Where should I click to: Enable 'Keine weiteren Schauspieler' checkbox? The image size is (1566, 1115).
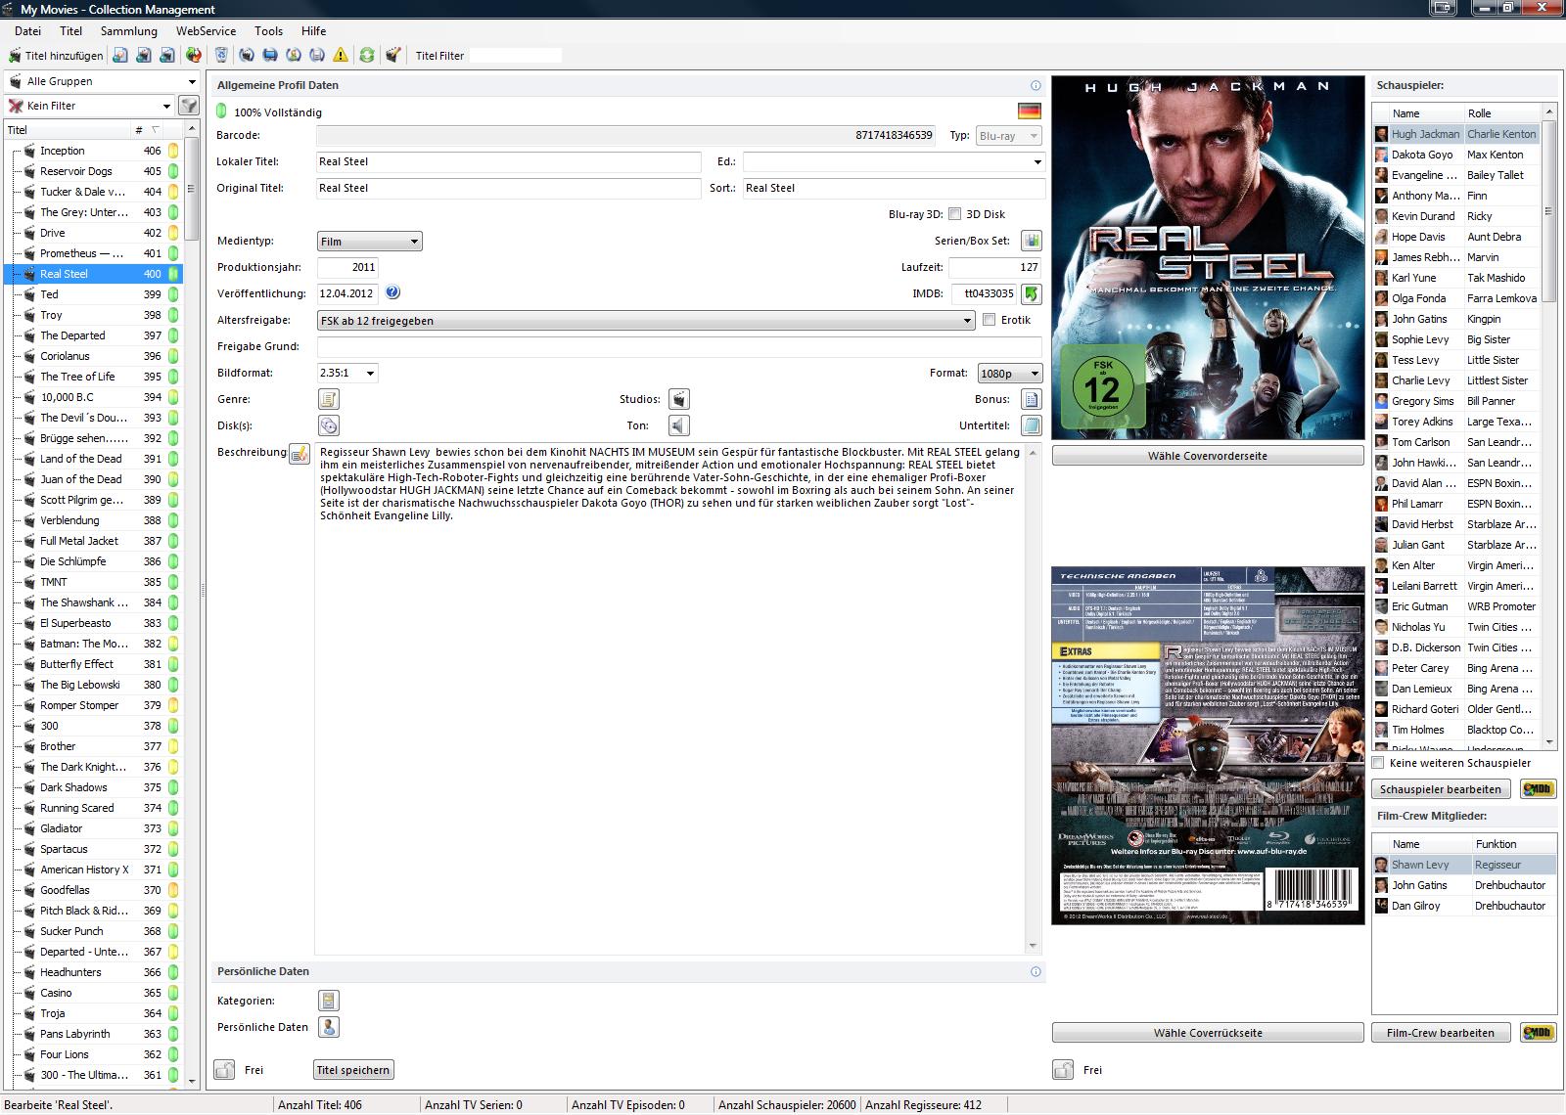pos(1378,763)
